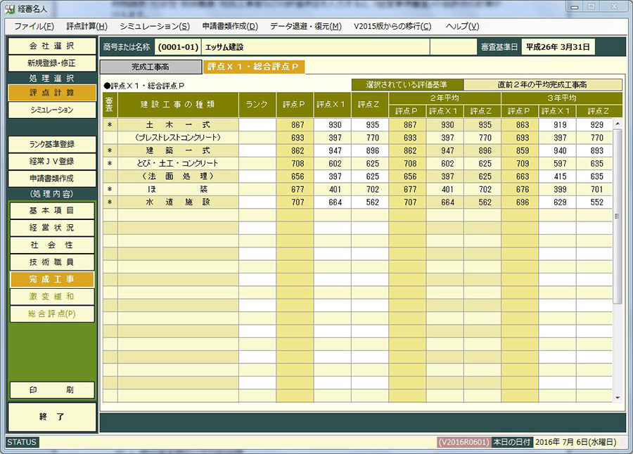Click the 3年平均 評点P value for ほ装
The image size is (633, 454).
pyautogui.click(x=520, y=190)
